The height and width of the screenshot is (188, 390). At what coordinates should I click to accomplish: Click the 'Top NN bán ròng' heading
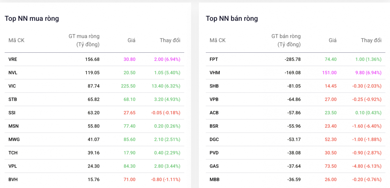[232, 19]
